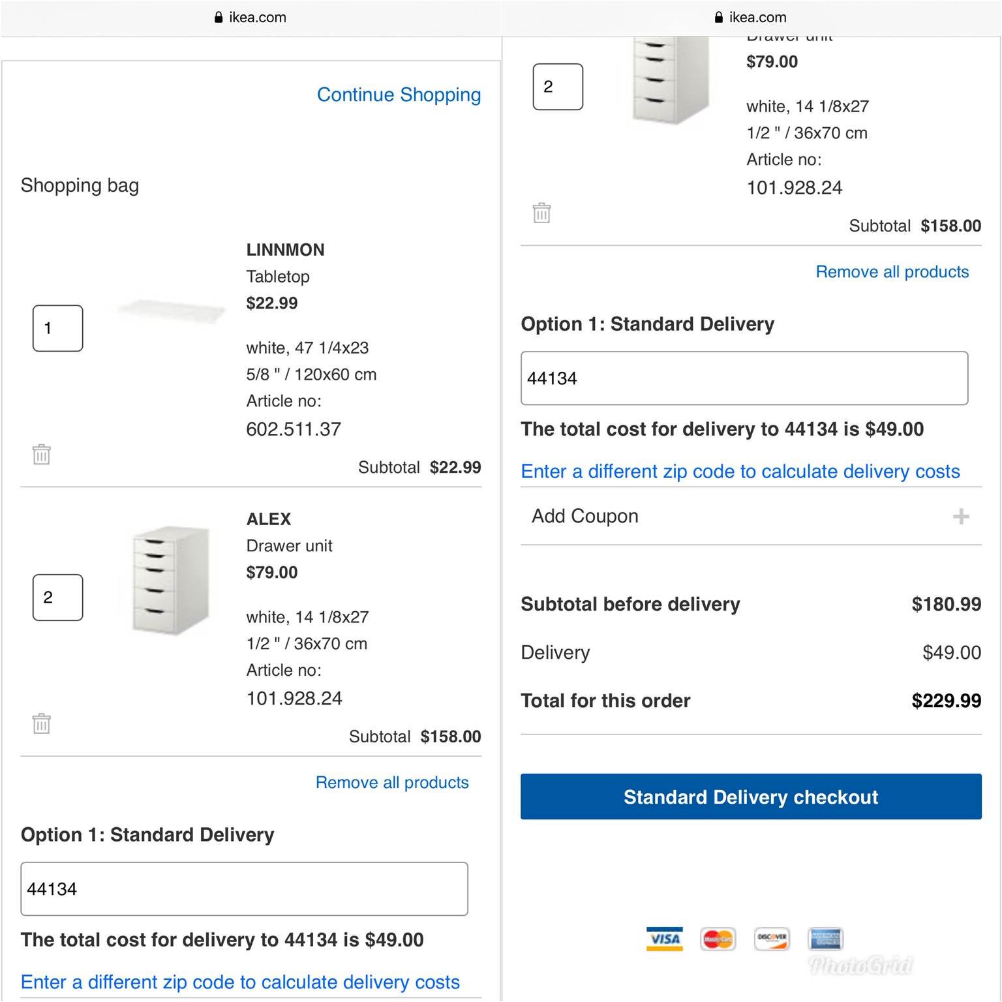Image resolution: width=1002 pixels, height=1002 pixels.
Task: Click the zip code field in right panel
Action: [x=744, y=378]
